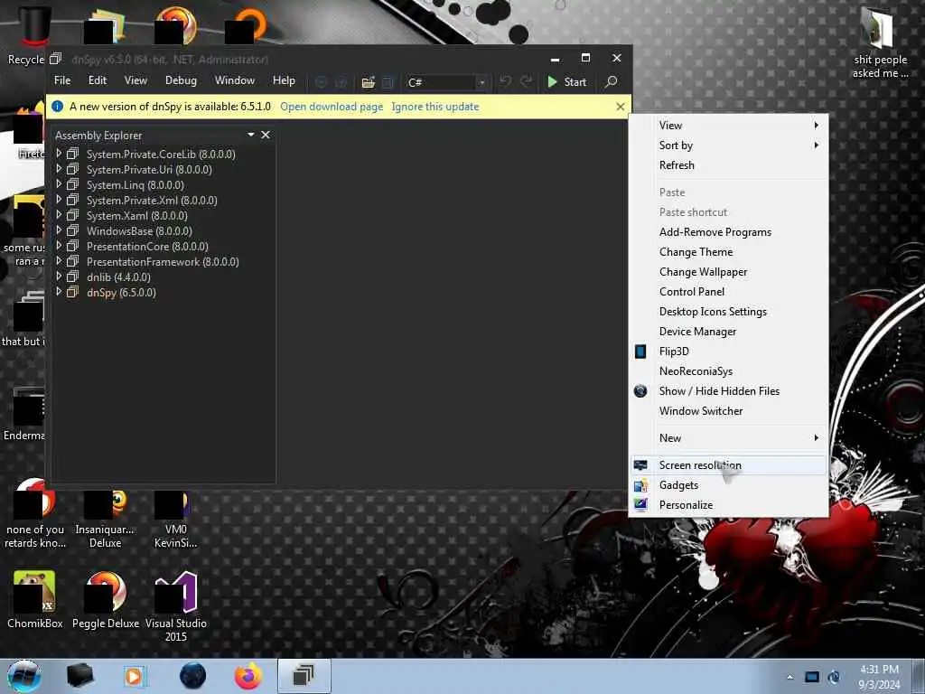Open the Debug menu in dnSpy

(181, 80)
